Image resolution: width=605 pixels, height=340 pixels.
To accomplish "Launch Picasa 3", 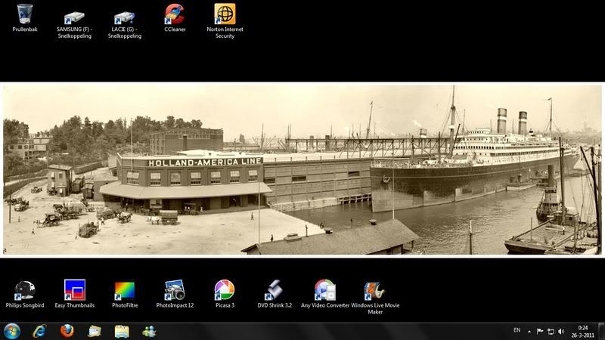I will [x=225, y=294].
